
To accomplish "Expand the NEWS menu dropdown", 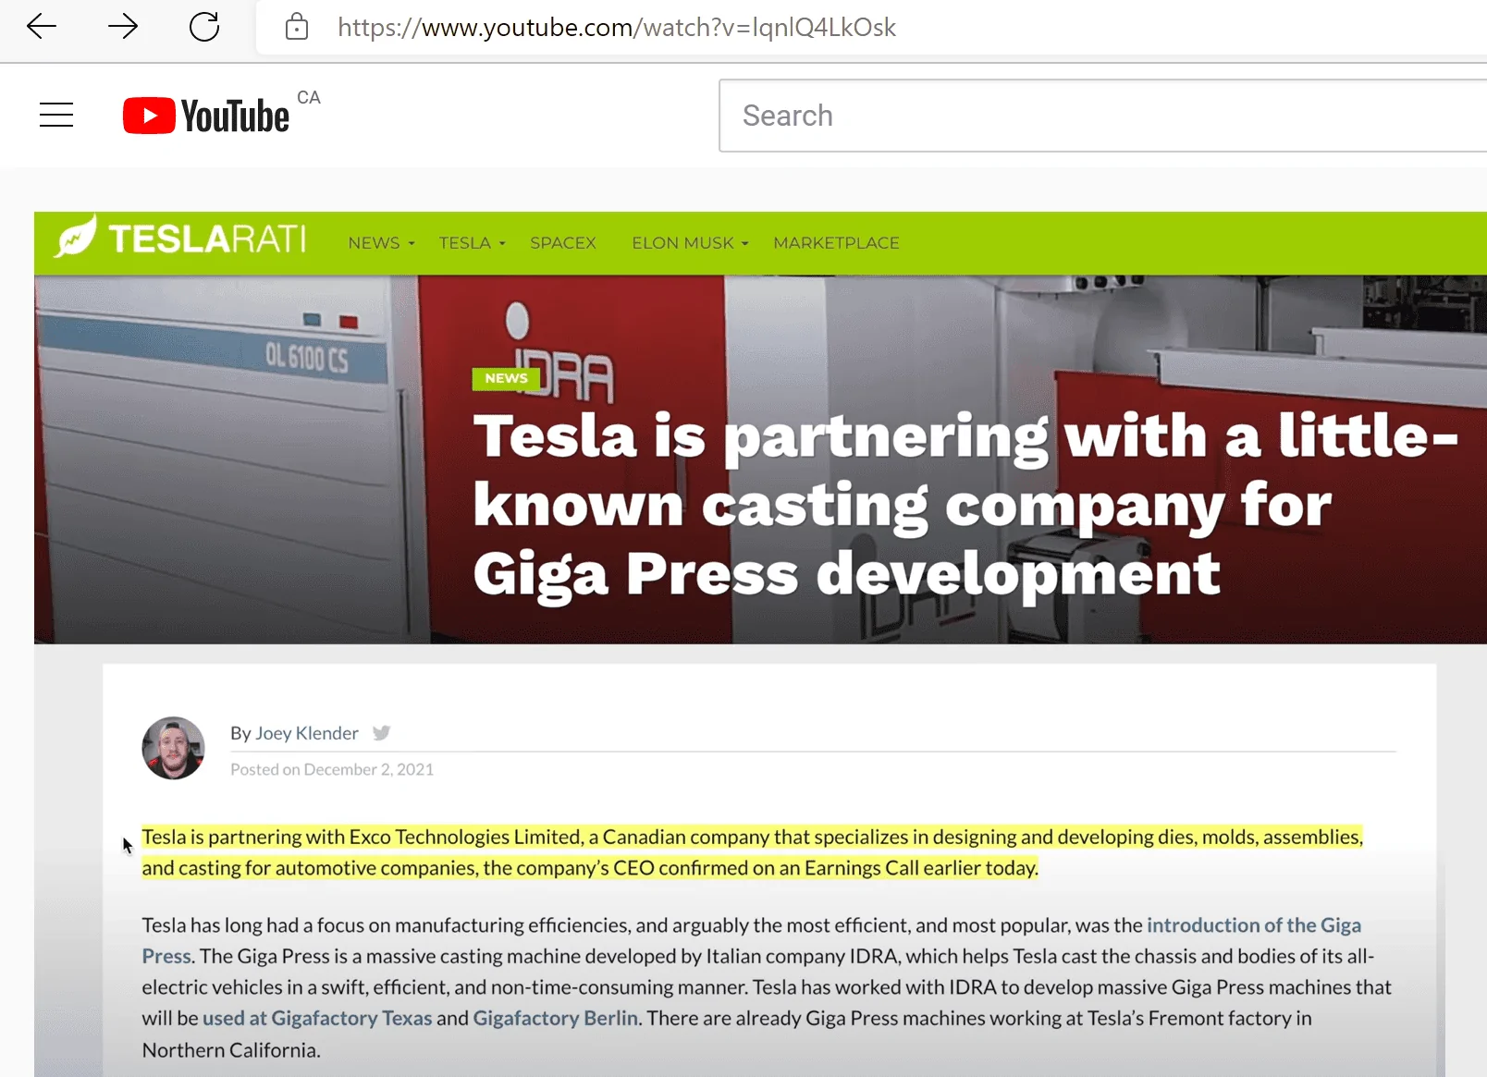I will pyautogui.click(x=381, y=243).
